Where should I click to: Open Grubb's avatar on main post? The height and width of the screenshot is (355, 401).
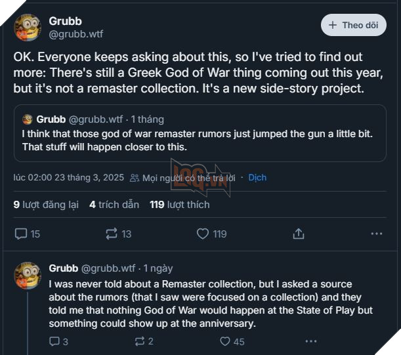[x=28, y=28]
